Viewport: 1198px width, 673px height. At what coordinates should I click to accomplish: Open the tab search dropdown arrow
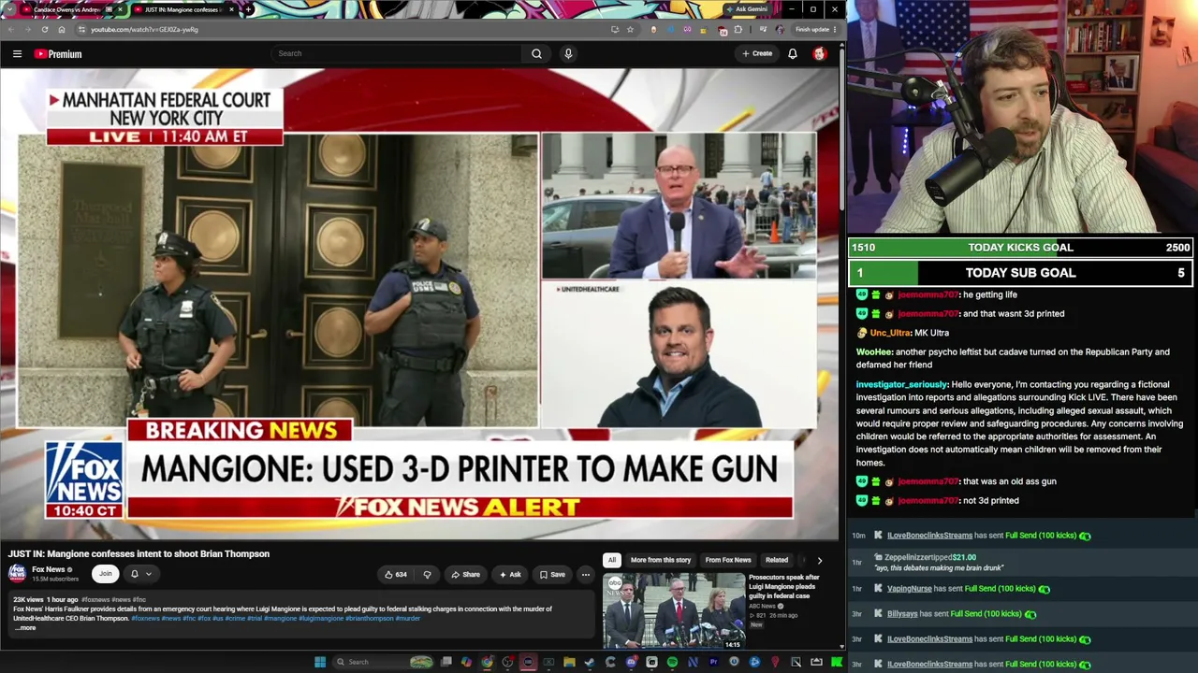(x=8, y=9)
